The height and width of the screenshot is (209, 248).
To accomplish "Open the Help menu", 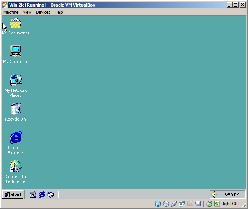I will tap(59, 12).
